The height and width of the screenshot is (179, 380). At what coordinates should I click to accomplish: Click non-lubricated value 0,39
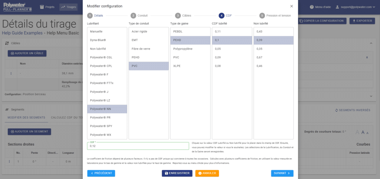[273, 40]
